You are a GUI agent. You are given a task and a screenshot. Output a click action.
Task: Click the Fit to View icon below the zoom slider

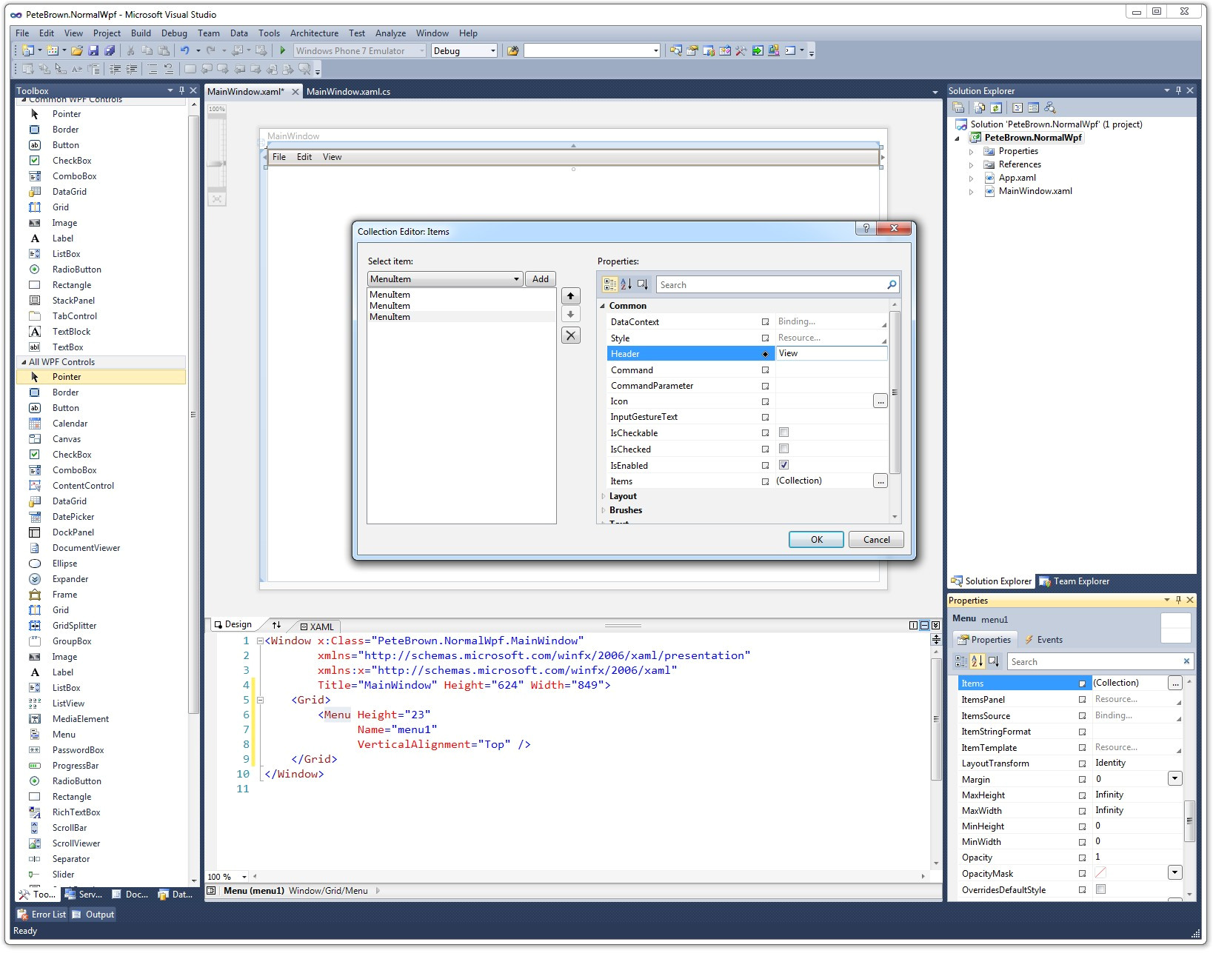tap(216, 198)
